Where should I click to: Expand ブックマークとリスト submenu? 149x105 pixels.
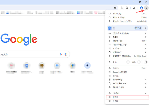pos(127,45)
